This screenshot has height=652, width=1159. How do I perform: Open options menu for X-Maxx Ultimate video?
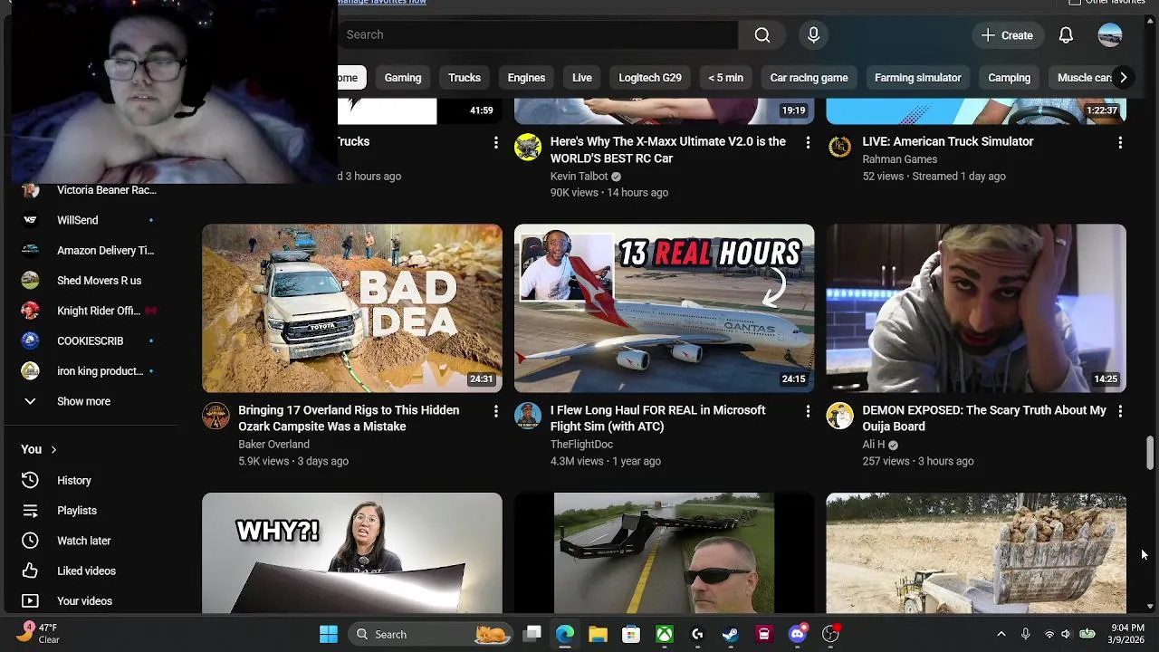click(808, 143)
